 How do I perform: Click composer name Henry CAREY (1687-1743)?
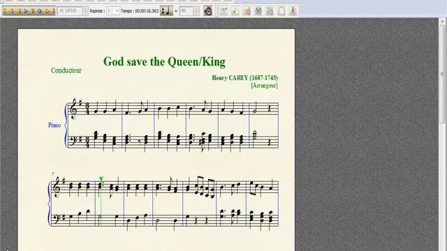pyautogui.click(x=244, y=77)
